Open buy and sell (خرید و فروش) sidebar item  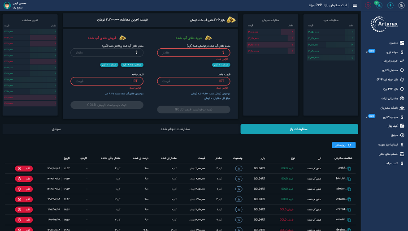[x=393, y=61]
